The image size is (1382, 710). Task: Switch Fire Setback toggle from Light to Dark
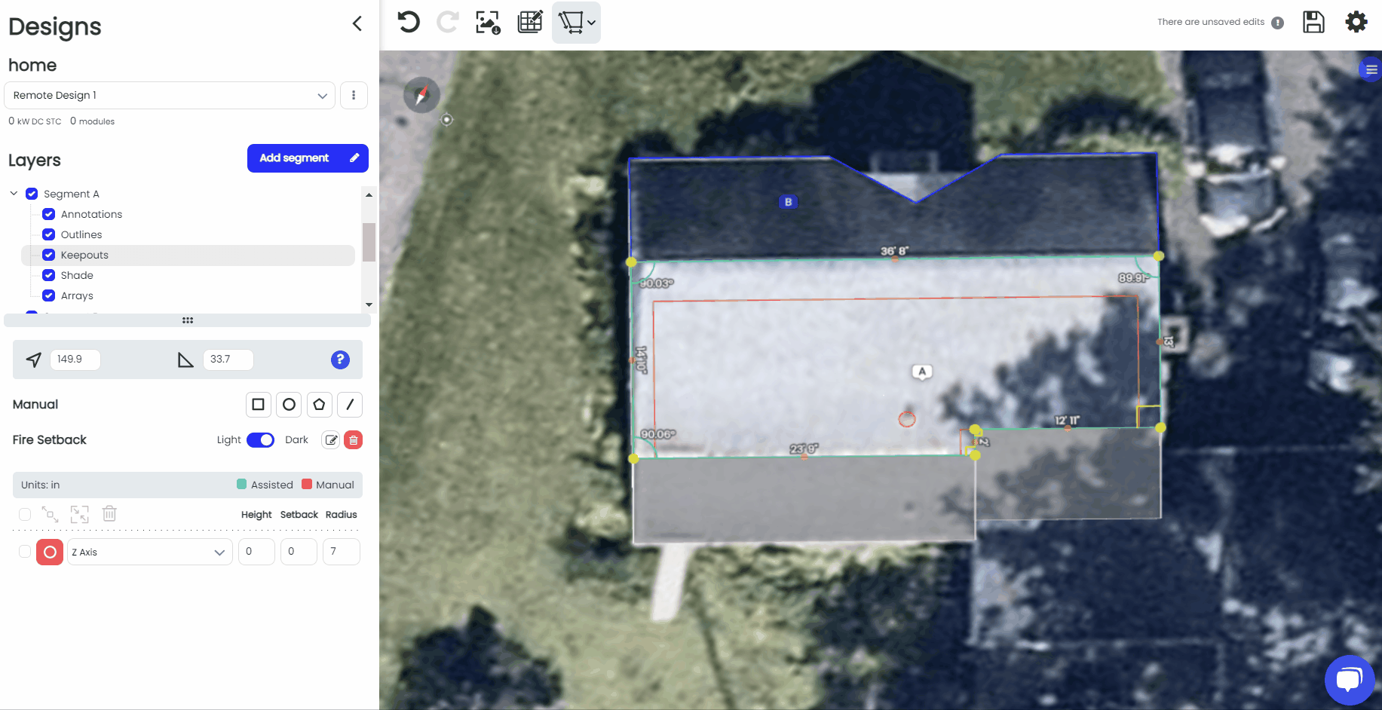click(x=260, y=439)
